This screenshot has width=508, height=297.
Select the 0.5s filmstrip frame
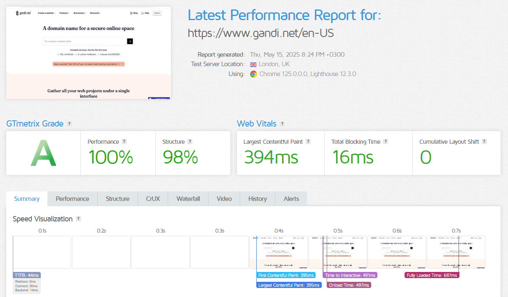tap(338, 252)
